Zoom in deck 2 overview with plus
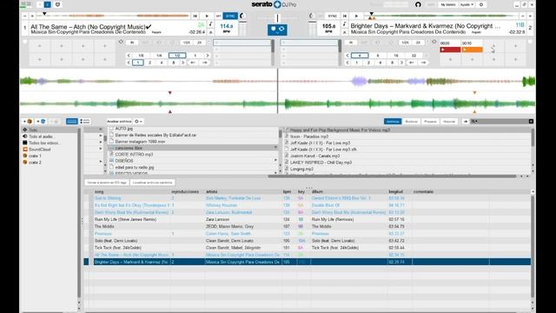The width and height of the screenshot is (556, 313). click(x=530, y=16)
